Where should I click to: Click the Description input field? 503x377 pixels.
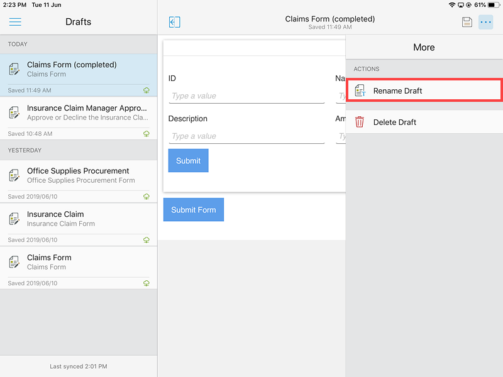tap(246, 136)
